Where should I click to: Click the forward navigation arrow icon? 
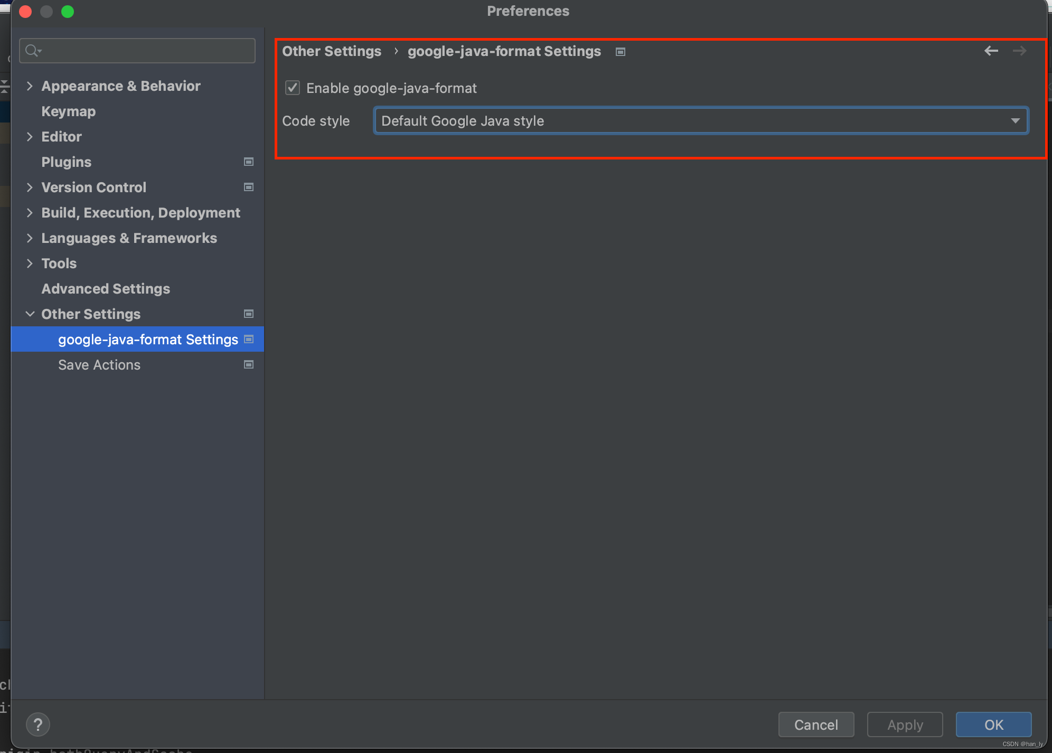click(x=1019, y=51)
